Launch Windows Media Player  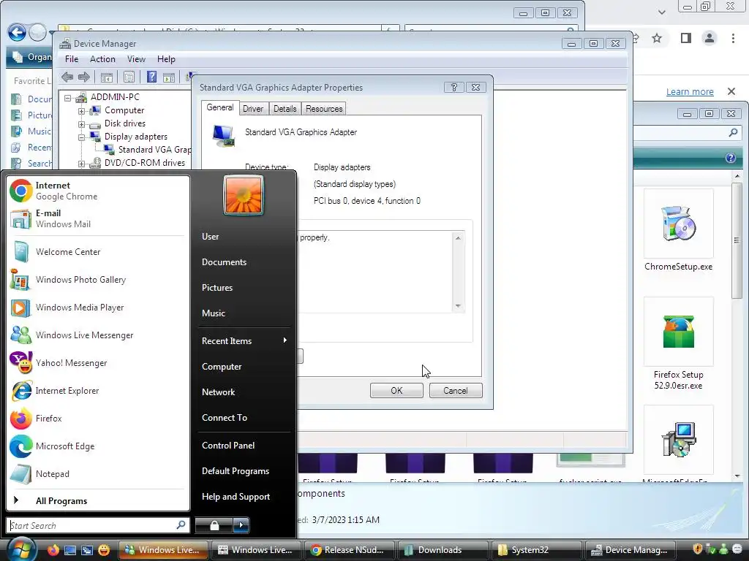point(98,308)
